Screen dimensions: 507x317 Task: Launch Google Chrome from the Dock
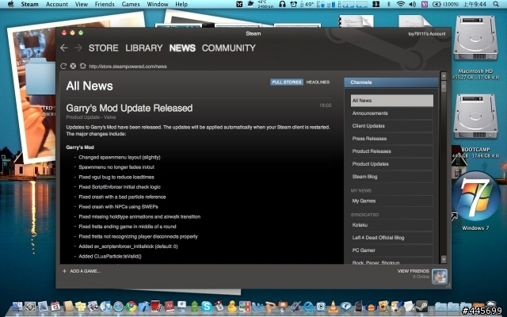point(132,306)
